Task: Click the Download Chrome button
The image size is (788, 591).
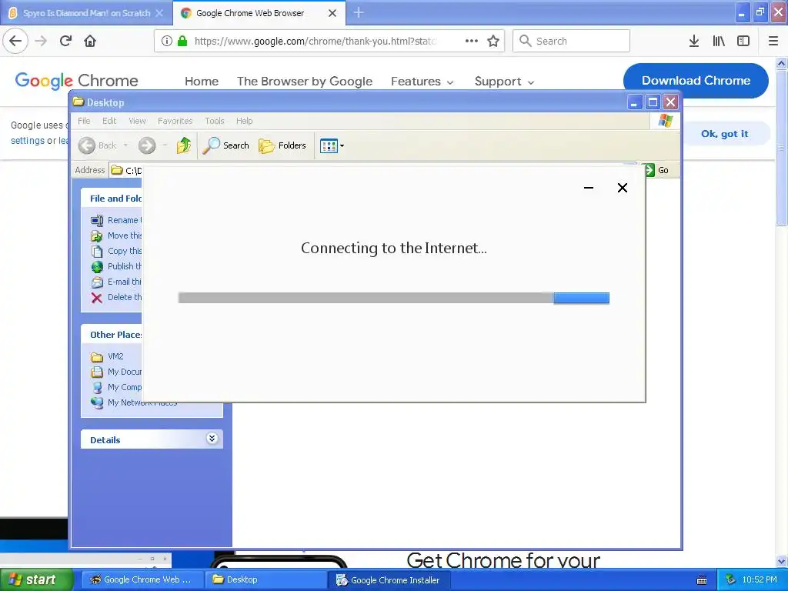Action: point(696,80)
